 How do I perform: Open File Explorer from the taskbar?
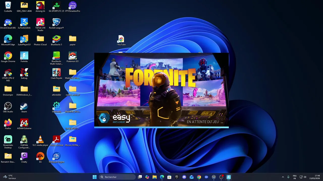coord(154,177)
